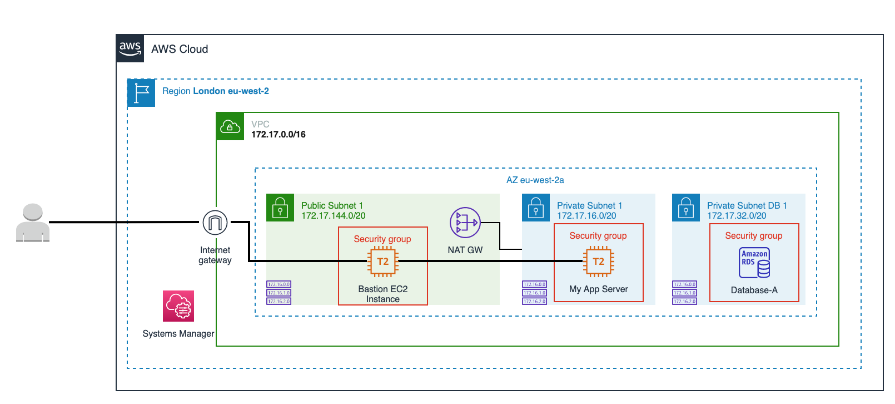Select "Security group" label above Database-A
Screen dimensions: 895x404
[x=754, y=236]
